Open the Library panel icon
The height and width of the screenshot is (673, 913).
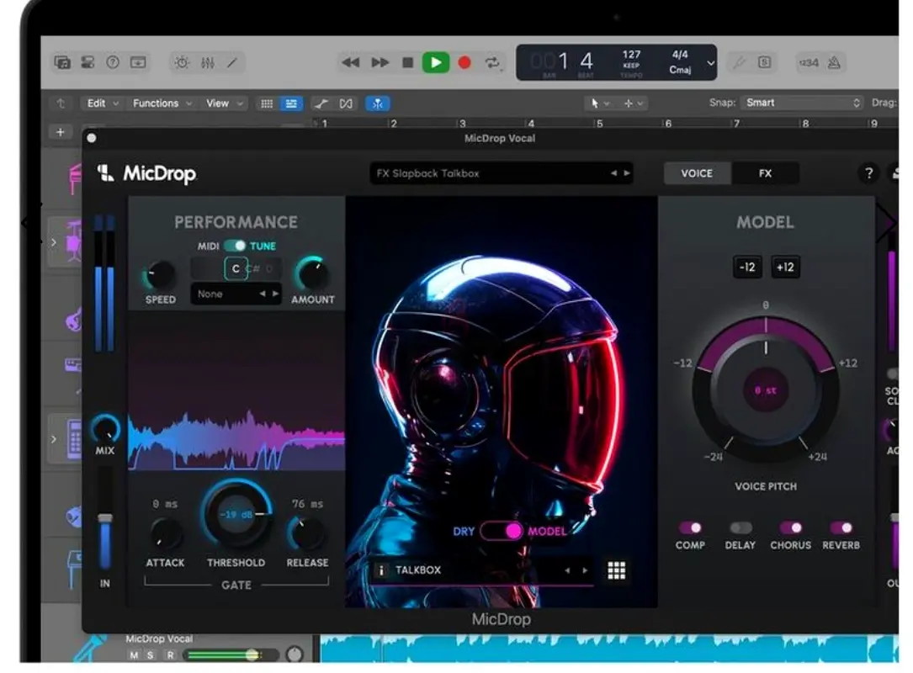(x=62, y=62)
